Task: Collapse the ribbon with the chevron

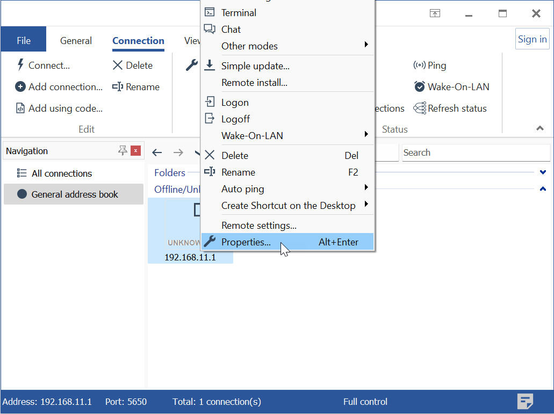Action: tap(540, 129)
